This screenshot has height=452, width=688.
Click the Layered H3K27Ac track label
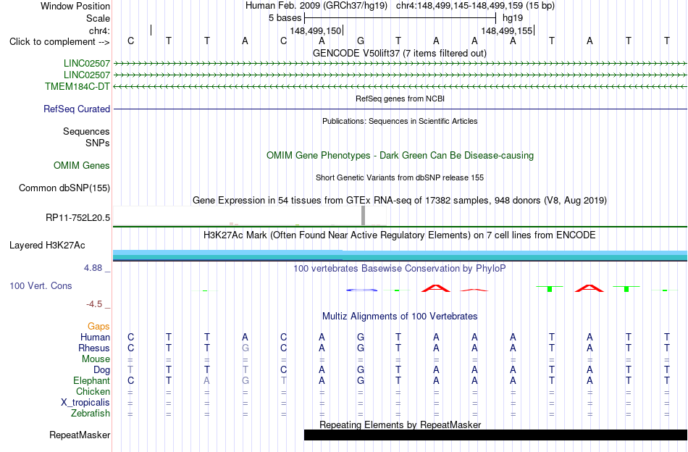47,246
